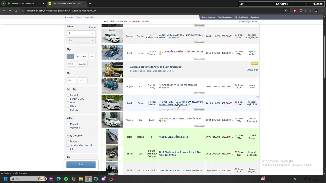Click the Vasıta breadcrumb link

tap(79, 17)
